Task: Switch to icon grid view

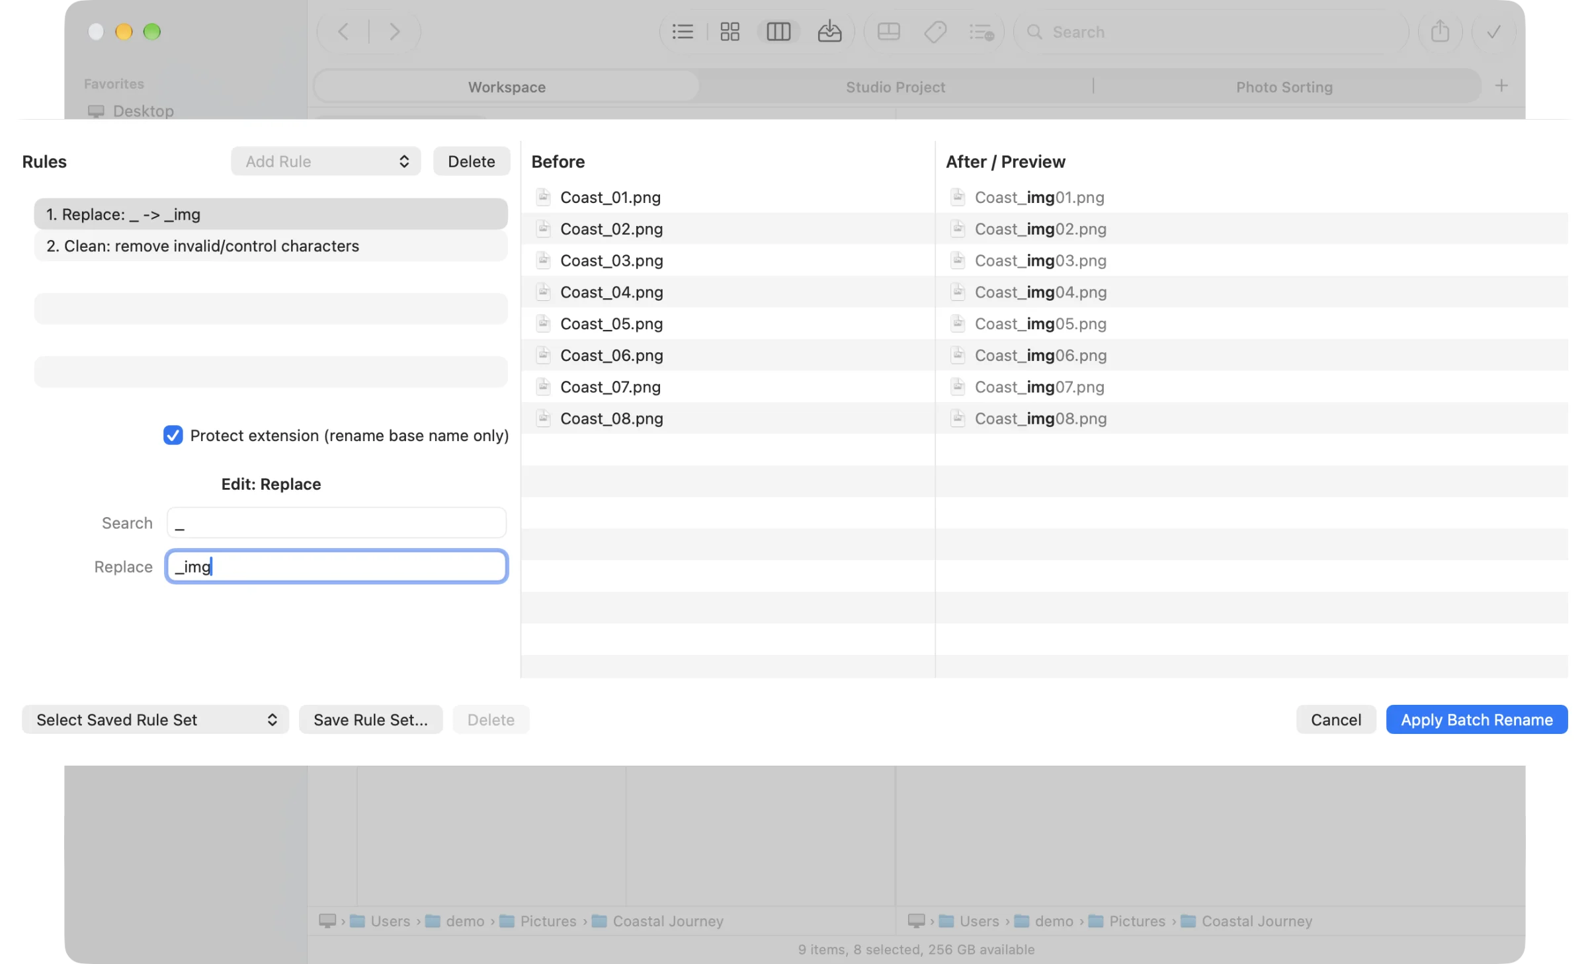Action: (x=730, y=32)
